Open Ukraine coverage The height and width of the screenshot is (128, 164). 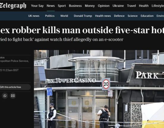coord(118,6)
